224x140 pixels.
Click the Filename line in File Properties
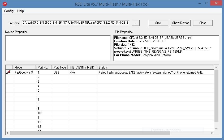coord(153,38)
